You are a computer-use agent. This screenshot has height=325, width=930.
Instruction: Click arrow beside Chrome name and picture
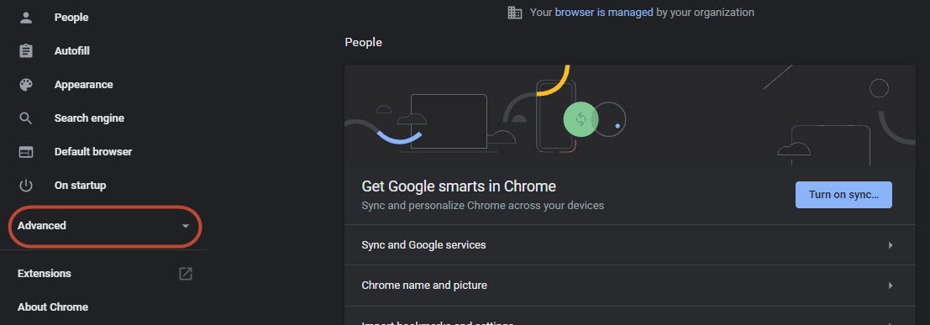tap(891, 286)
